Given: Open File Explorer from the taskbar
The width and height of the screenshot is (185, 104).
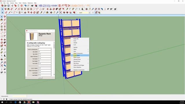Looking at the screenshot, I should (34, 102).
